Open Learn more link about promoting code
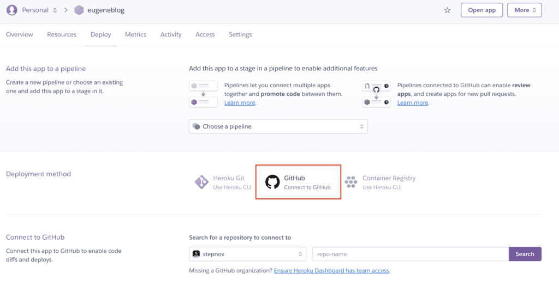The width and height of the screenshot is (559, 285). pos(240,103)
